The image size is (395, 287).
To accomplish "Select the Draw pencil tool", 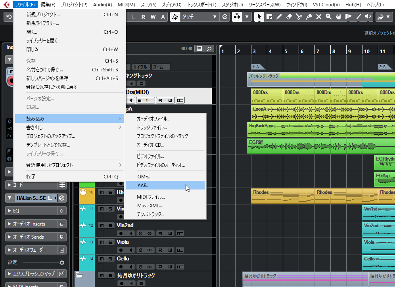I will pyautogui.click(x=279, y=17).
